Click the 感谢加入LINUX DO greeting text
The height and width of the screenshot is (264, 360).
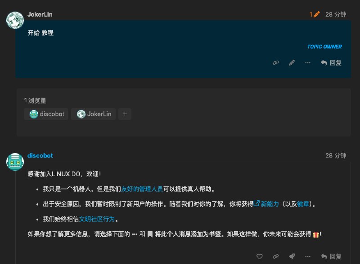click(x=64, y=174)
